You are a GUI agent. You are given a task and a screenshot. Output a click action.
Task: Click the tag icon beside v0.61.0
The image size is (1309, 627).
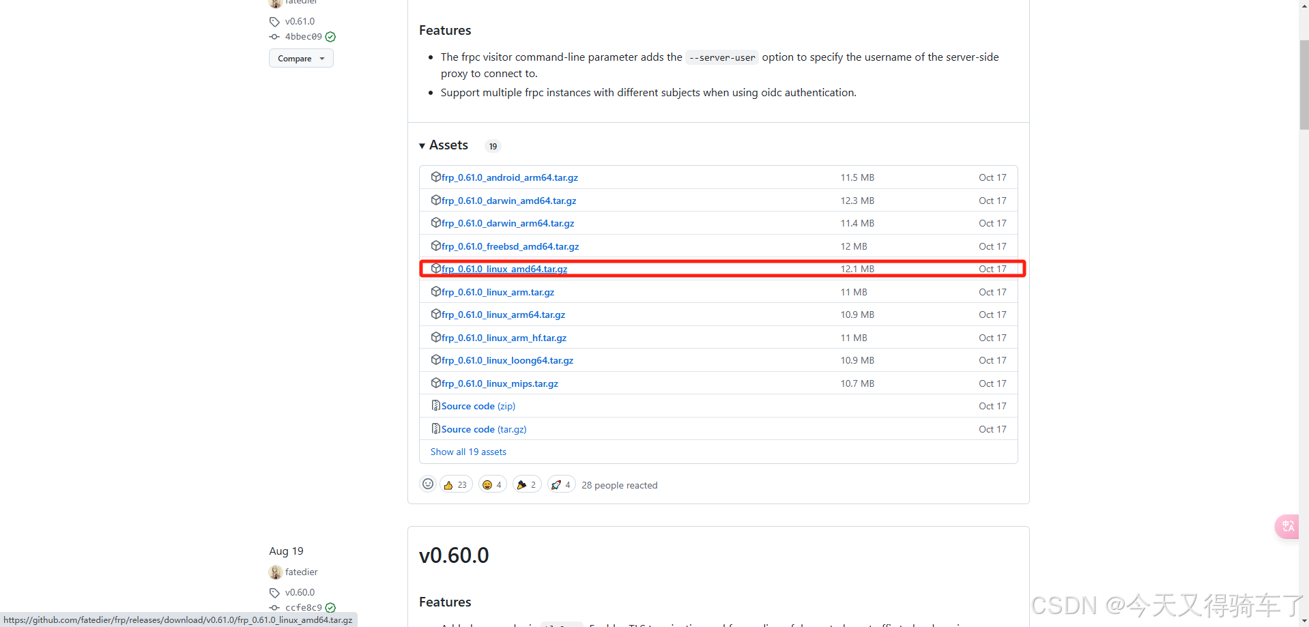(274, 22)
